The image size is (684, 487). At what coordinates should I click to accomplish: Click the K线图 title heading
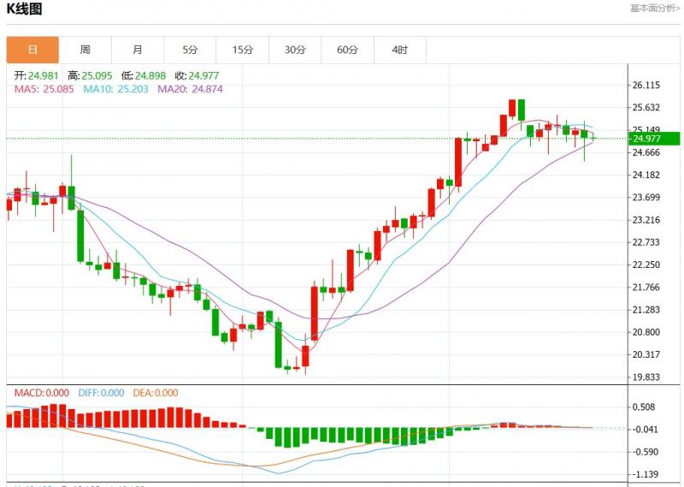25,9
